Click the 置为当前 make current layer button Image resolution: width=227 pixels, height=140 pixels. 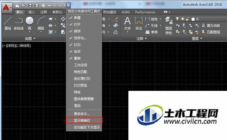click(211, 25)
